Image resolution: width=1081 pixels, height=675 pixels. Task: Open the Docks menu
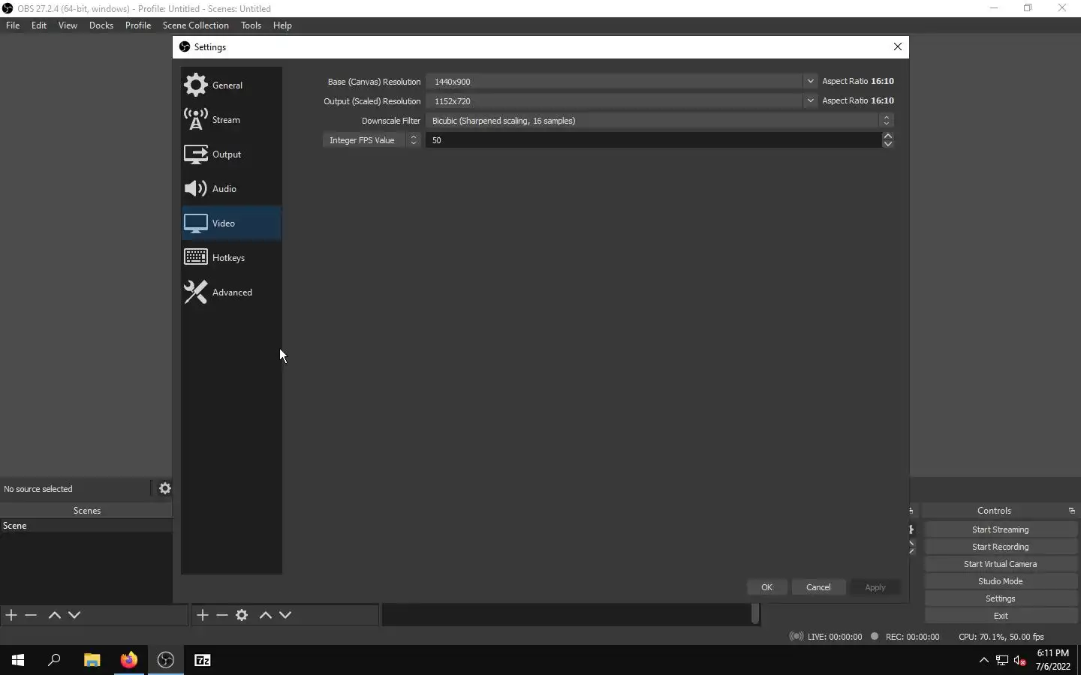click(x=101, y=25)
